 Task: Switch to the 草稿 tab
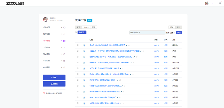pyautogui.click(x=94, y=27)
